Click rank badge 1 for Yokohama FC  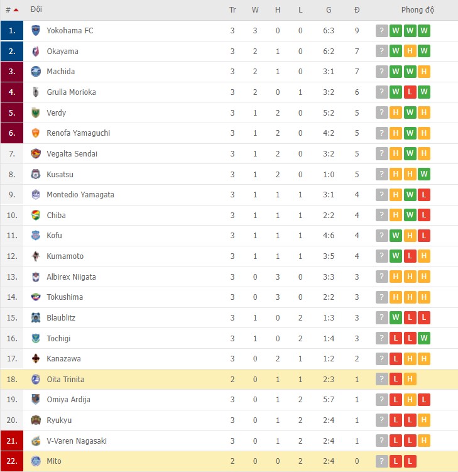click(x=12, y=31)
